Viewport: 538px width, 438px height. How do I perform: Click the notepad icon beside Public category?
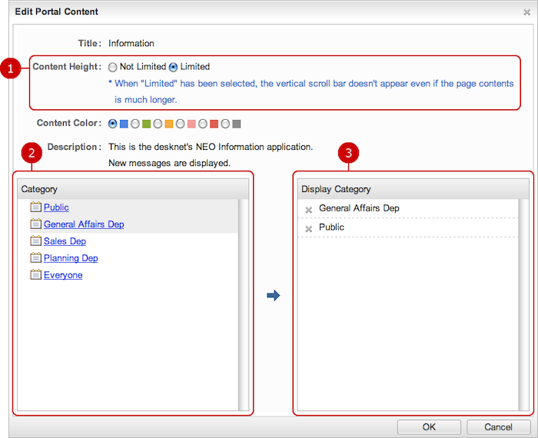pyautogui.click(x=35, y=207)
